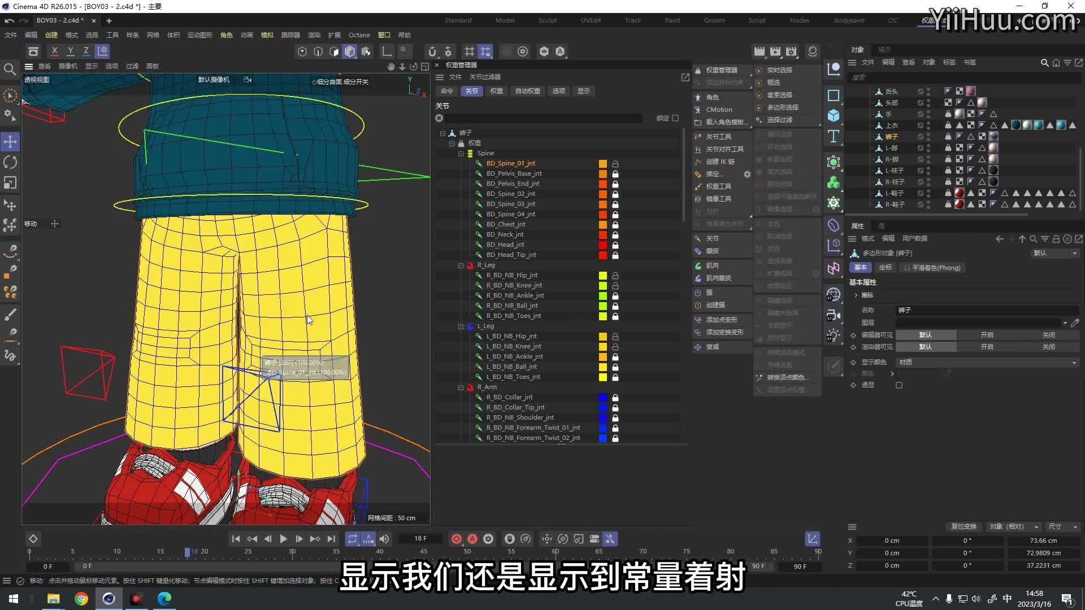This screenshot has height=610, width=1085.
Task: Jump to end of timeline
Action: click(x=331, y=539)
